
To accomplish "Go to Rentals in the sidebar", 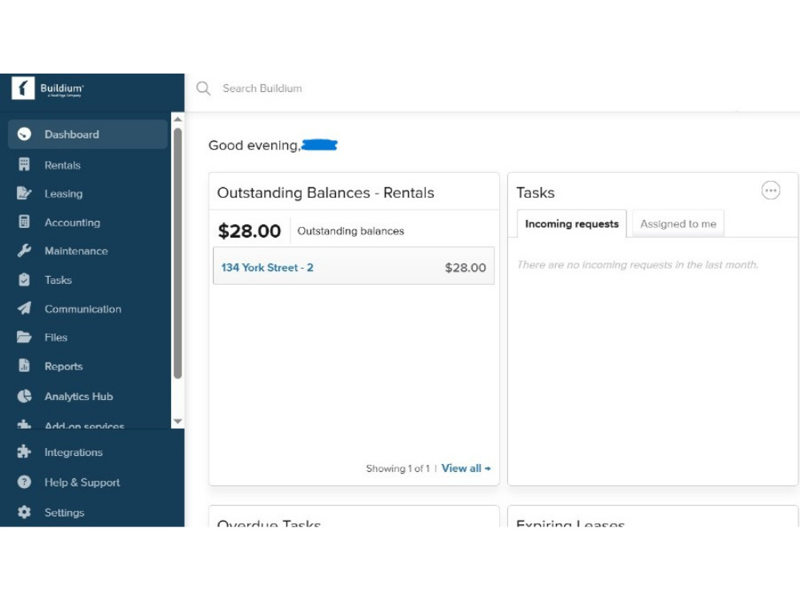I will [x=62, y=166].
